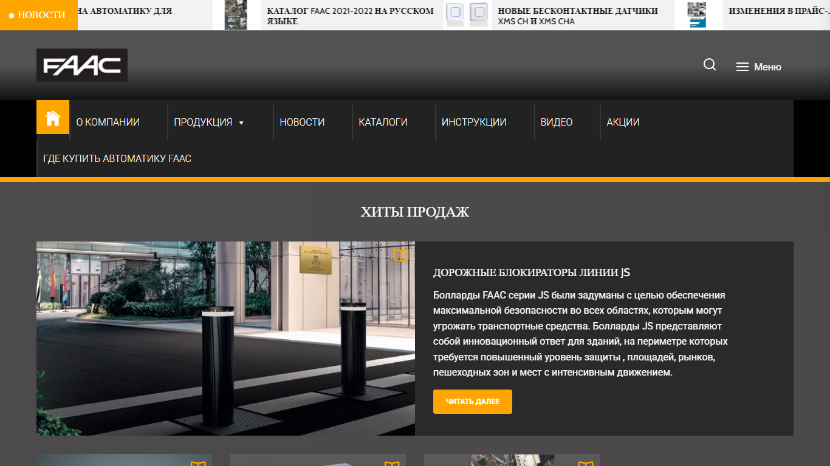This screenshot has width=830, height=466.
Task: Click the price list news thumbnail
Action: [698, 15]
